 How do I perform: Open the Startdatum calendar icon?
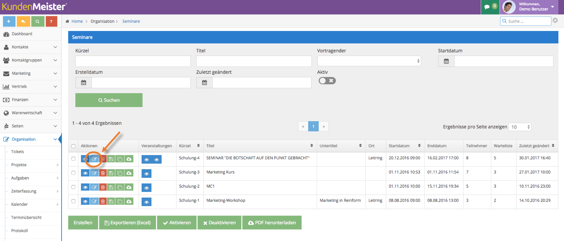[446, 61]
